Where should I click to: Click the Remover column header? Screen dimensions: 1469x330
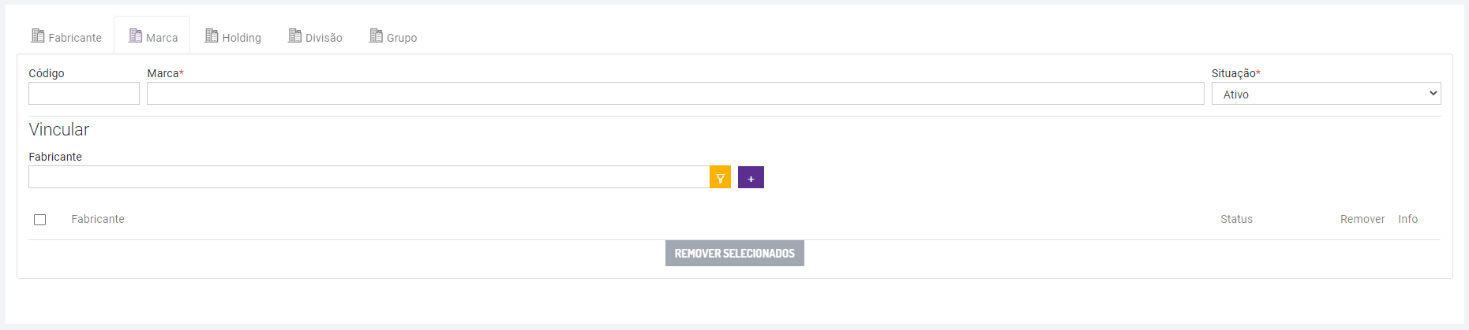(x=1362, y=219)
